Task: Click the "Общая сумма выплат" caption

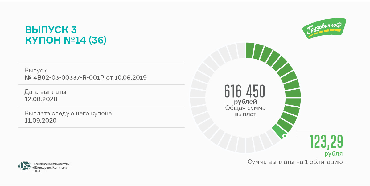Action: click(245, 111)
